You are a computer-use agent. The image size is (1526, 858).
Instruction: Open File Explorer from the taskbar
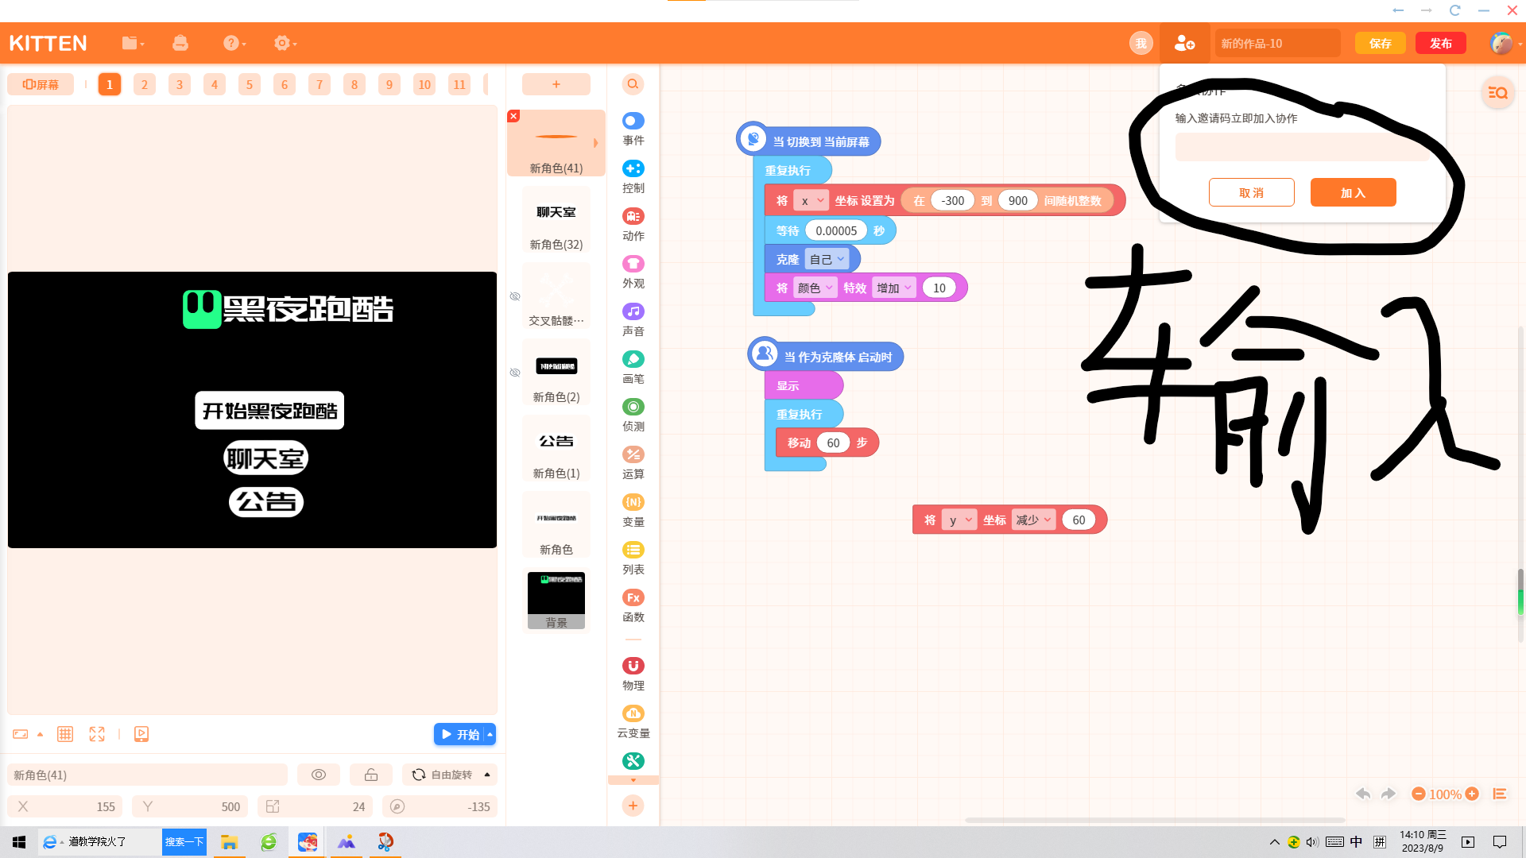click(230, 842)
